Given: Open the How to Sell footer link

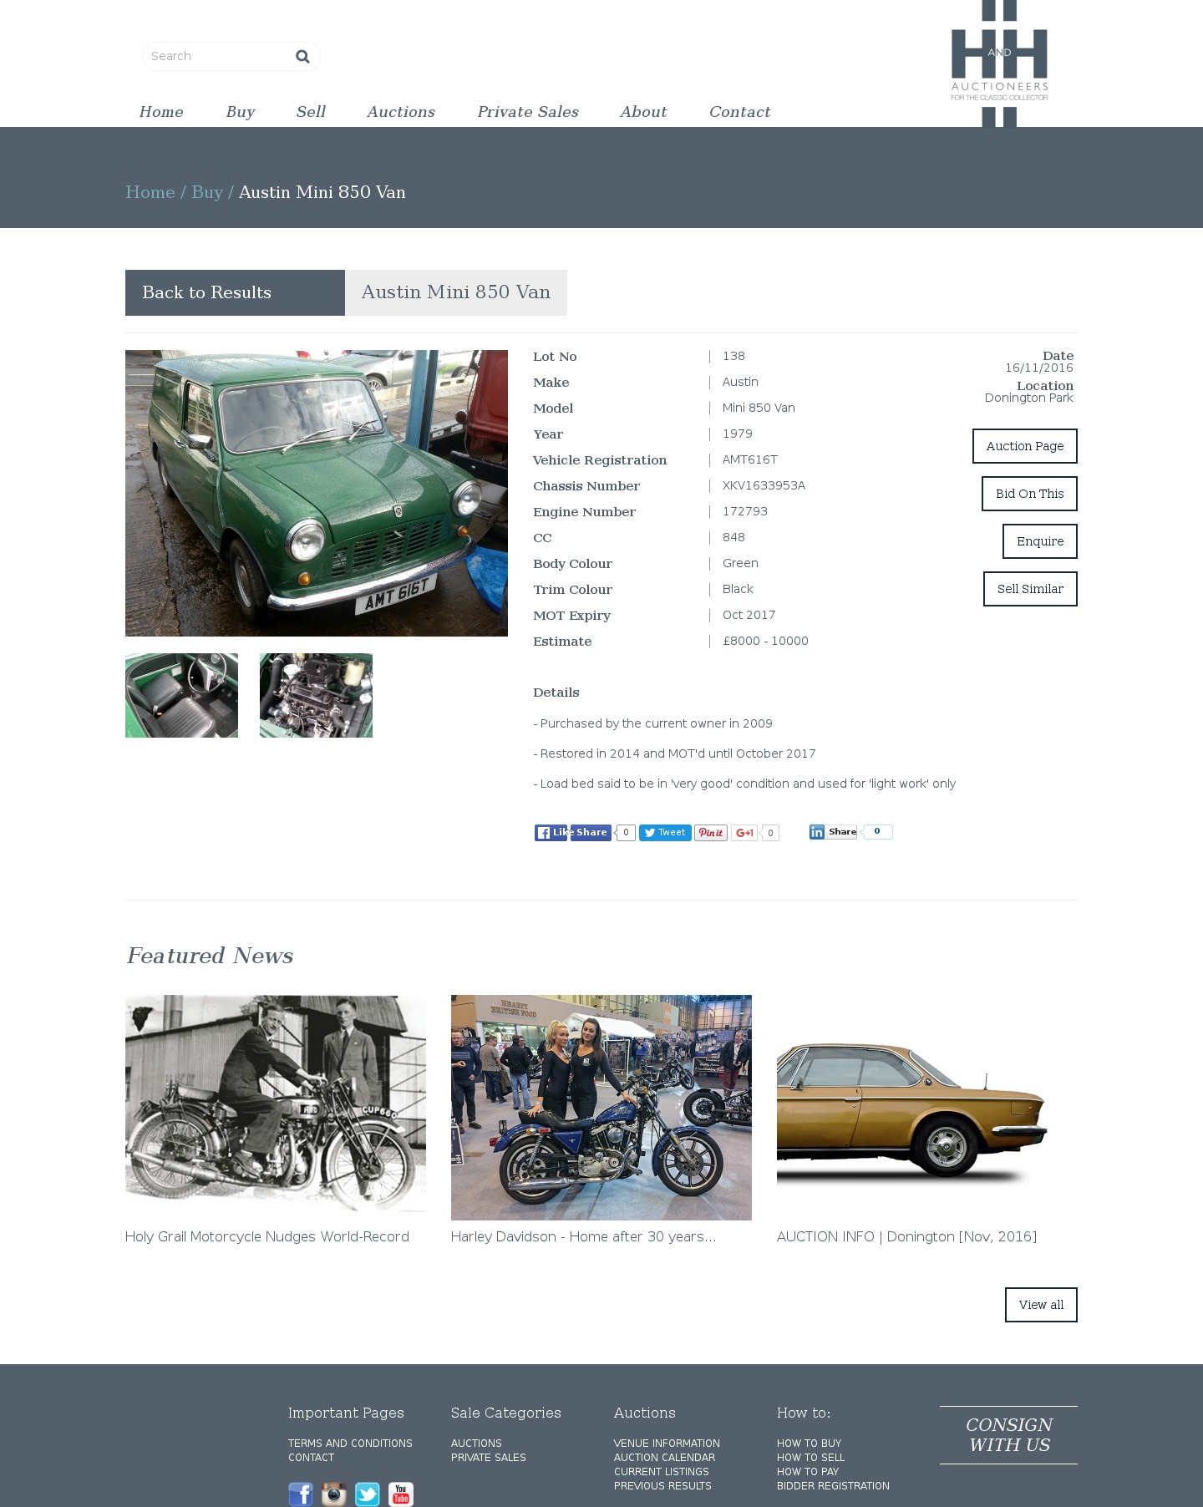Looking at the screenshot, I should [810, 1458].
